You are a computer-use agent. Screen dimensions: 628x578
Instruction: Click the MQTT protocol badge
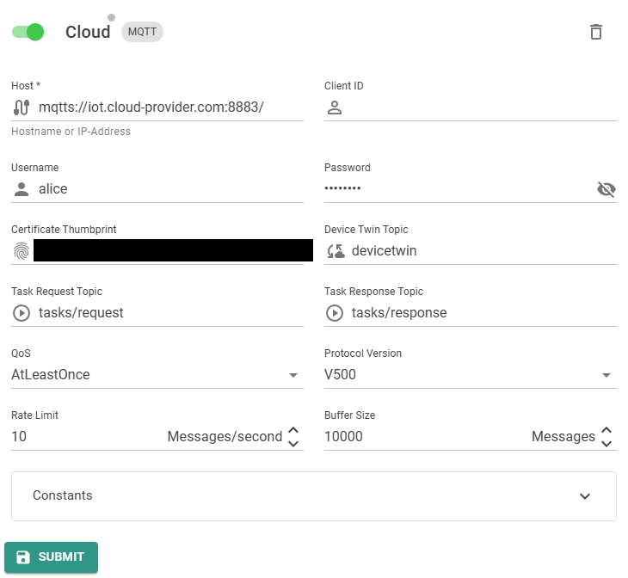[x=142, y=32]
